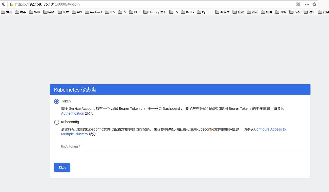This screenshot has height=192, width=329.
Task: Open the 银联 bookmark folder
Action: click(35, 12)
